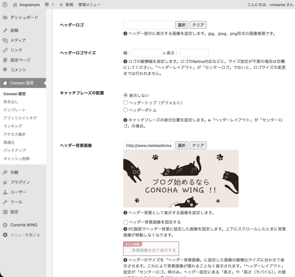Open メディア via its media icon
The image size is (295, 277).
click(x=5, y=40)
